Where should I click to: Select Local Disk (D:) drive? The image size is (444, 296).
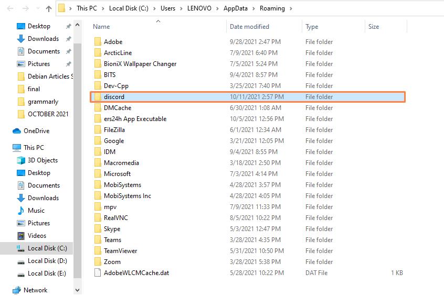click(x=47, y=261)
